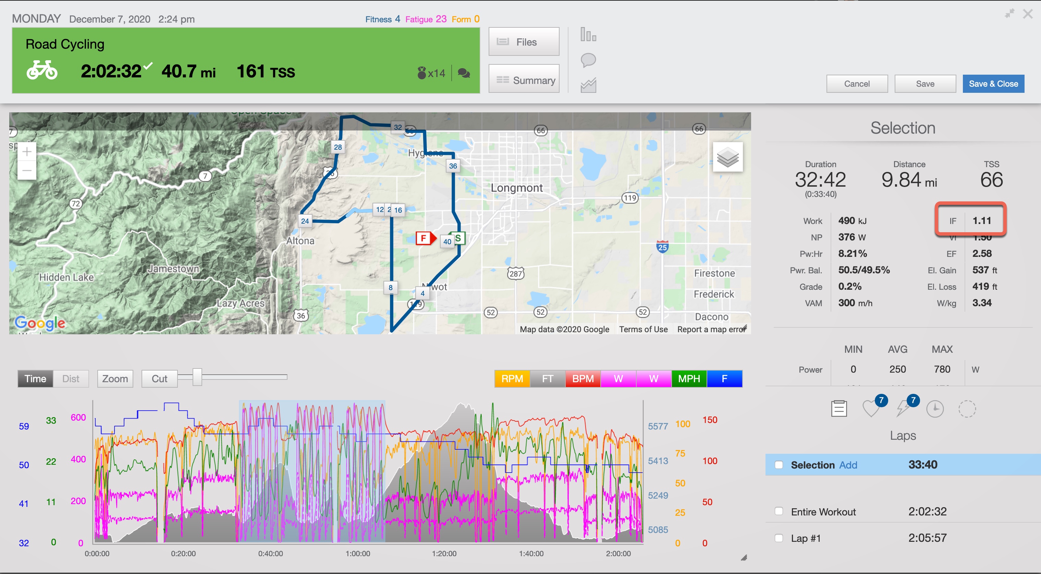1041x574 pixels.
Task: Open the power zones lightning icon
Action: [x=903, y=409]
